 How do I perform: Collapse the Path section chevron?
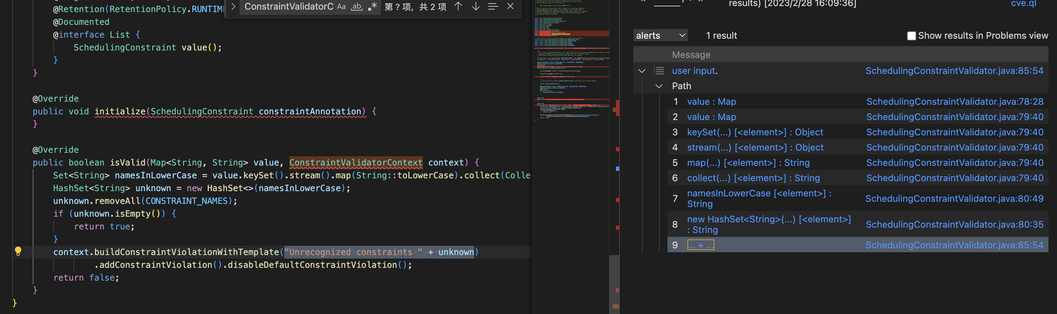pos(659,86)
